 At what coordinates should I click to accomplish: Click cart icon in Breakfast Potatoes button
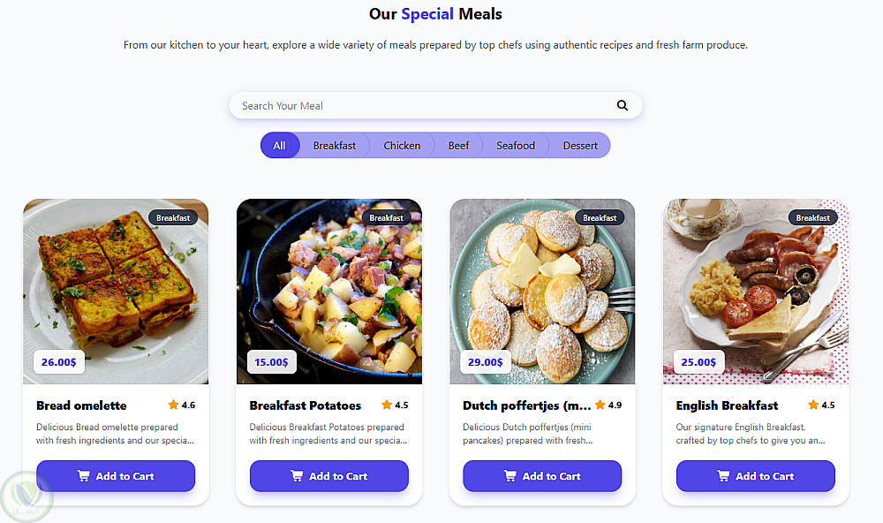coord(297,476)
